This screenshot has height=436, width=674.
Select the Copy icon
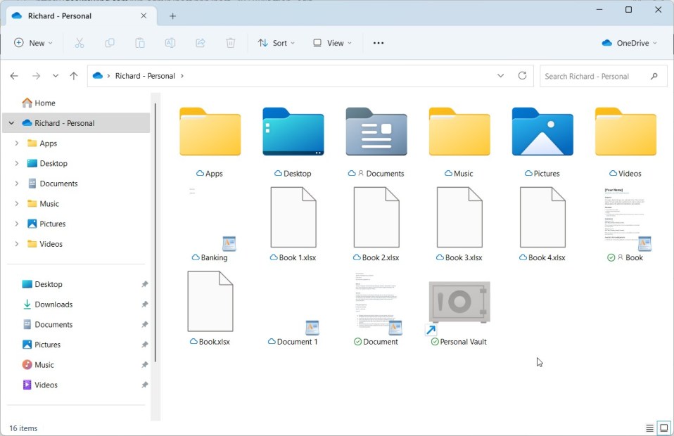coord(110,43)
